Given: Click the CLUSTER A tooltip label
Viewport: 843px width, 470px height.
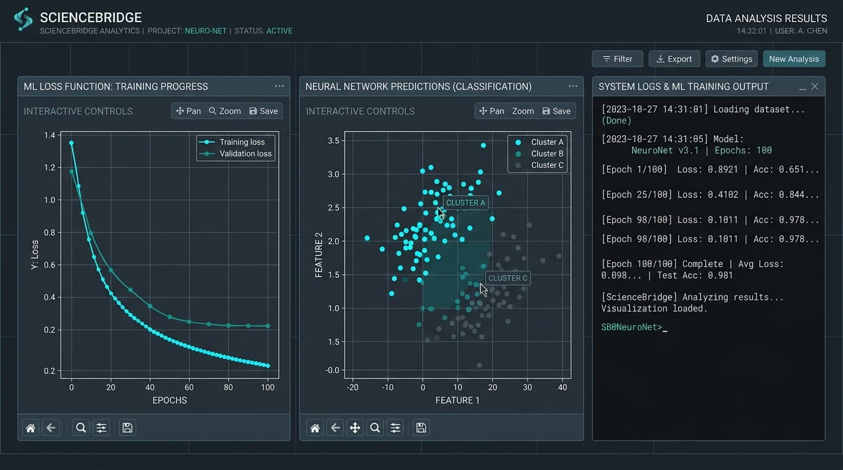Looking at the screenshot, I should tap(466, 203).
